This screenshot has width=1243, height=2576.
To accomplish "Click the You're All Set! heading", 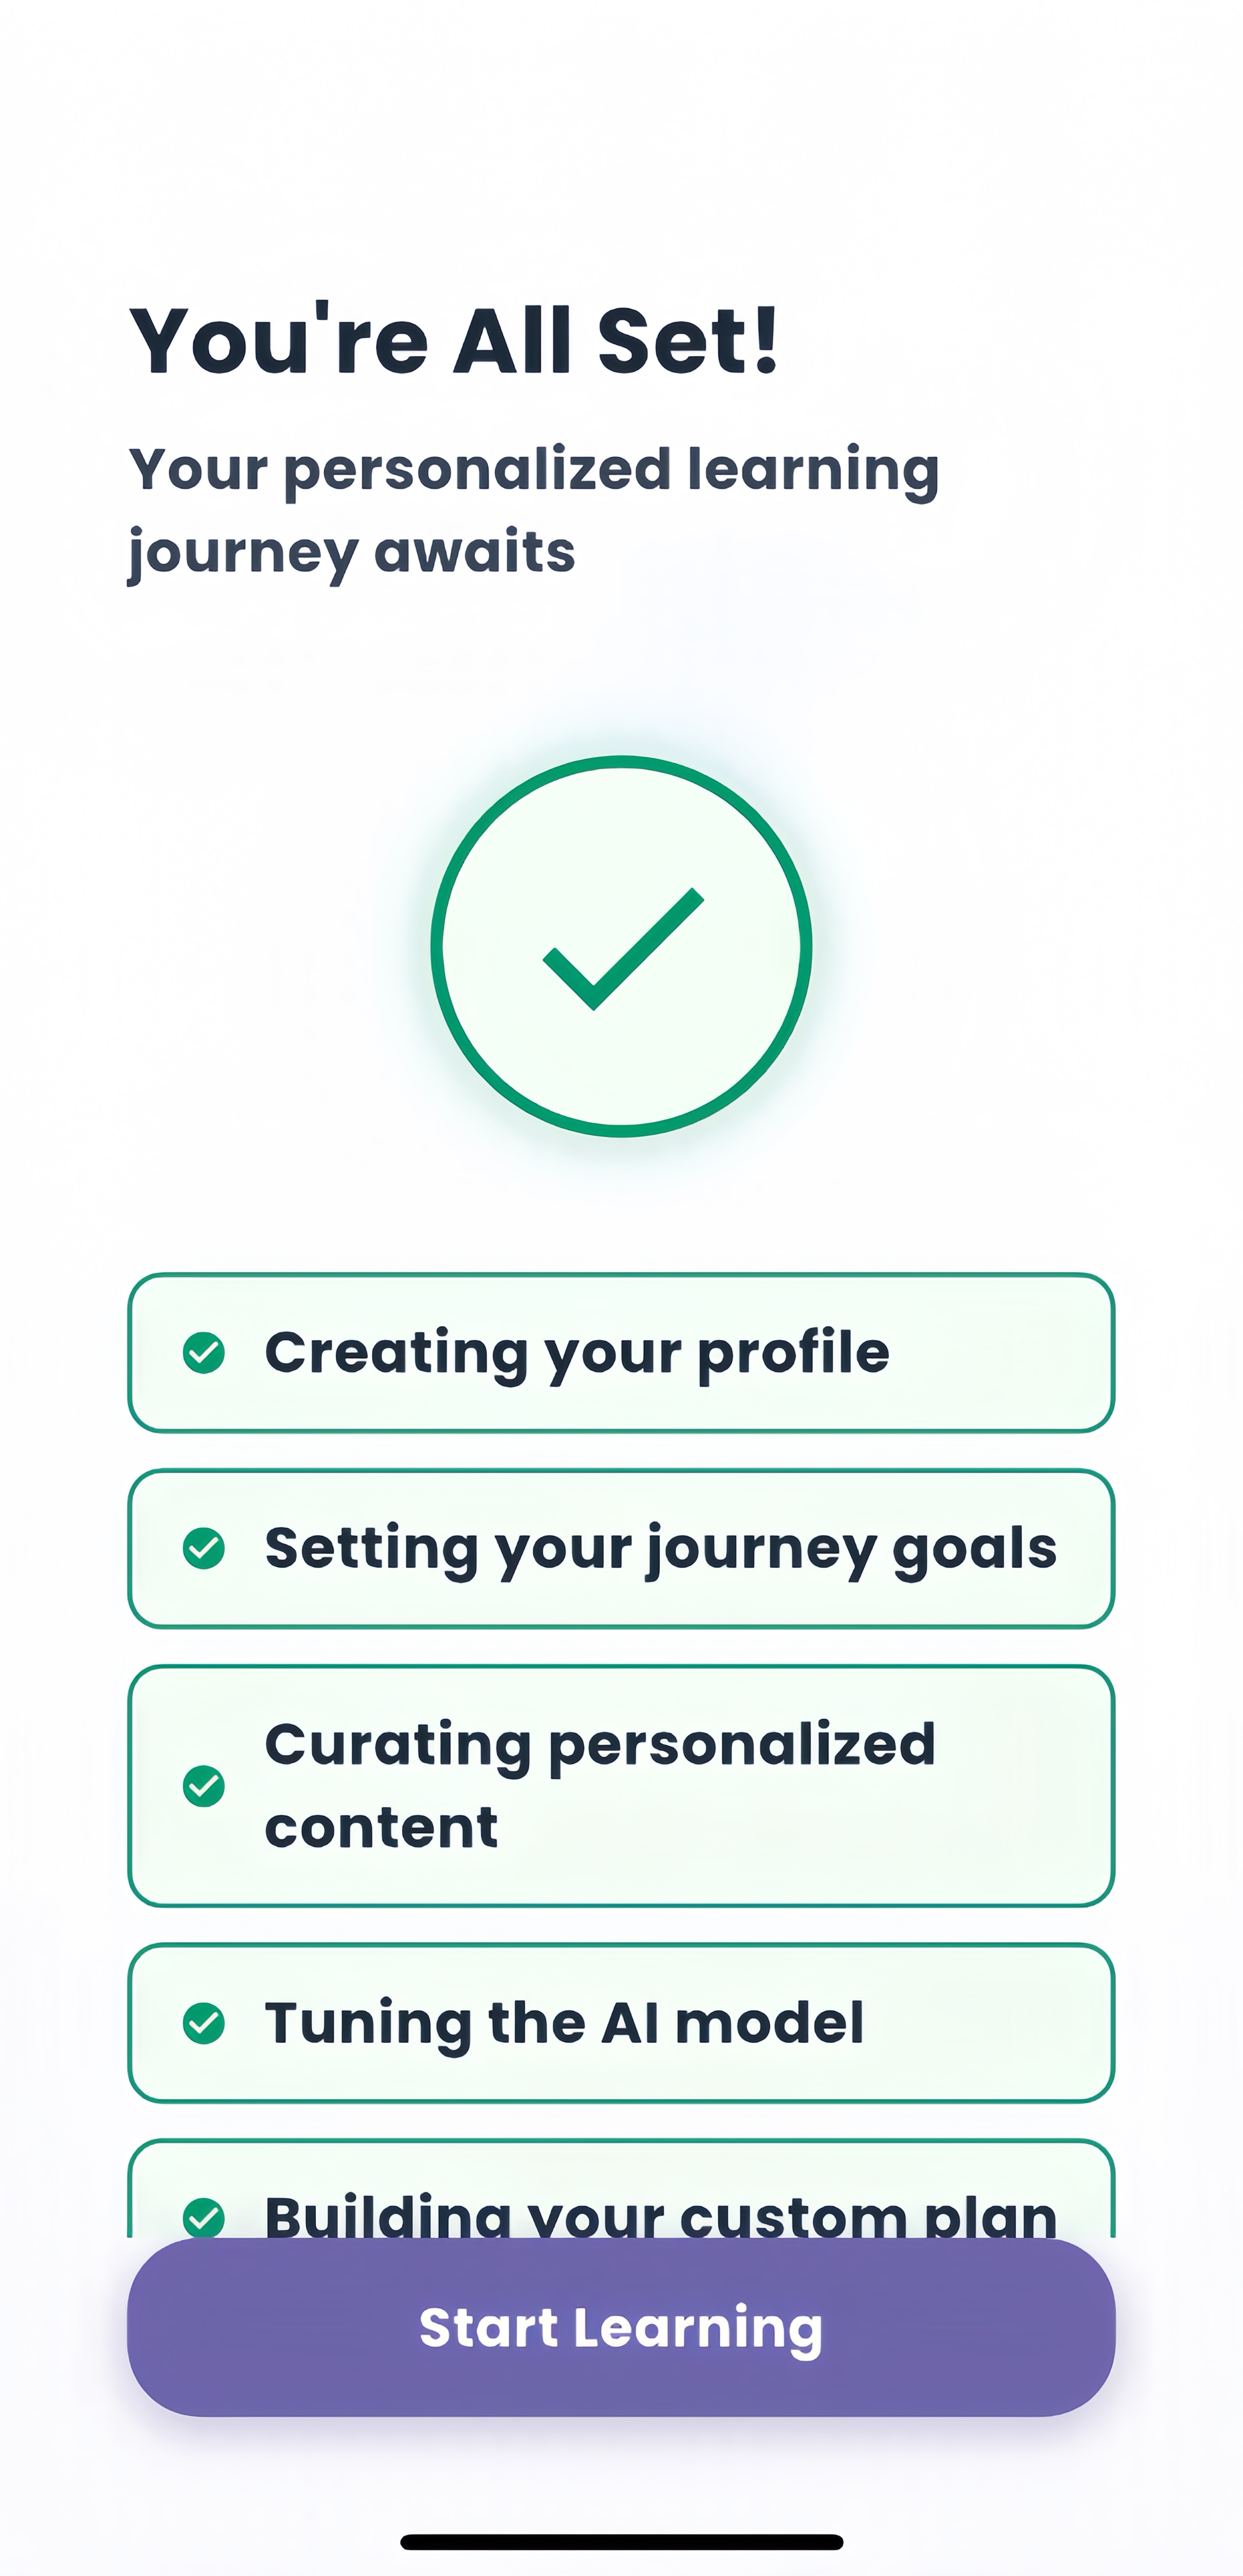I will click(454, 340).
